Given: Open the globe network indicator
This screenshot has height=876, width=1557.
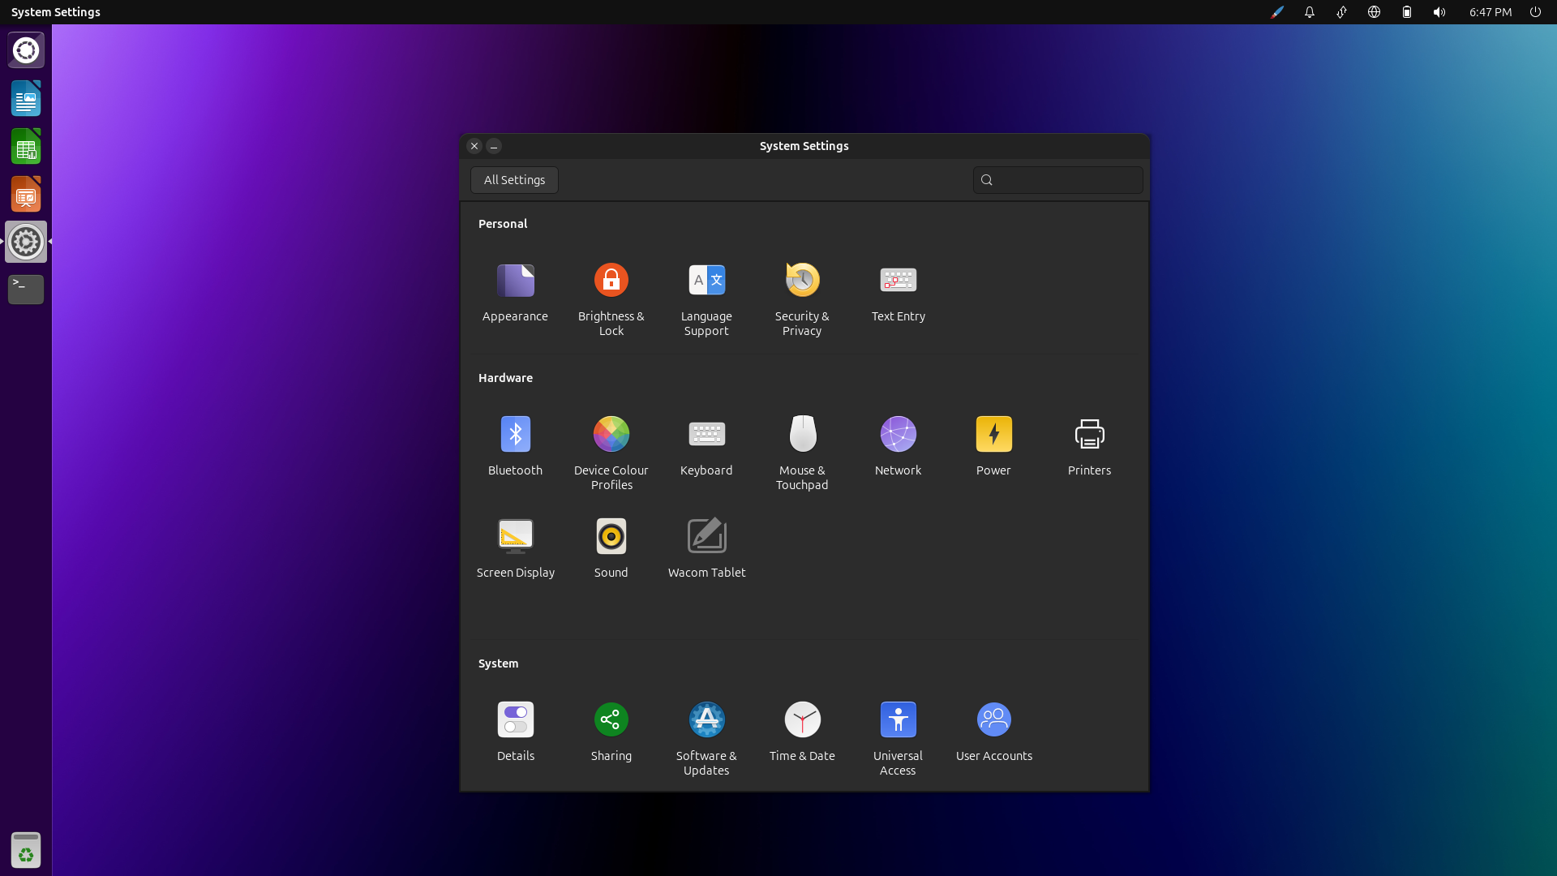Looking at the screenshot, I should tap(1374, 12).
